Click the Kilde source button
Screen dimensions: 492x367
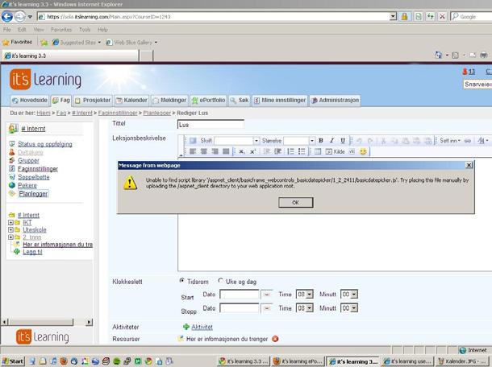click(335, 151)
